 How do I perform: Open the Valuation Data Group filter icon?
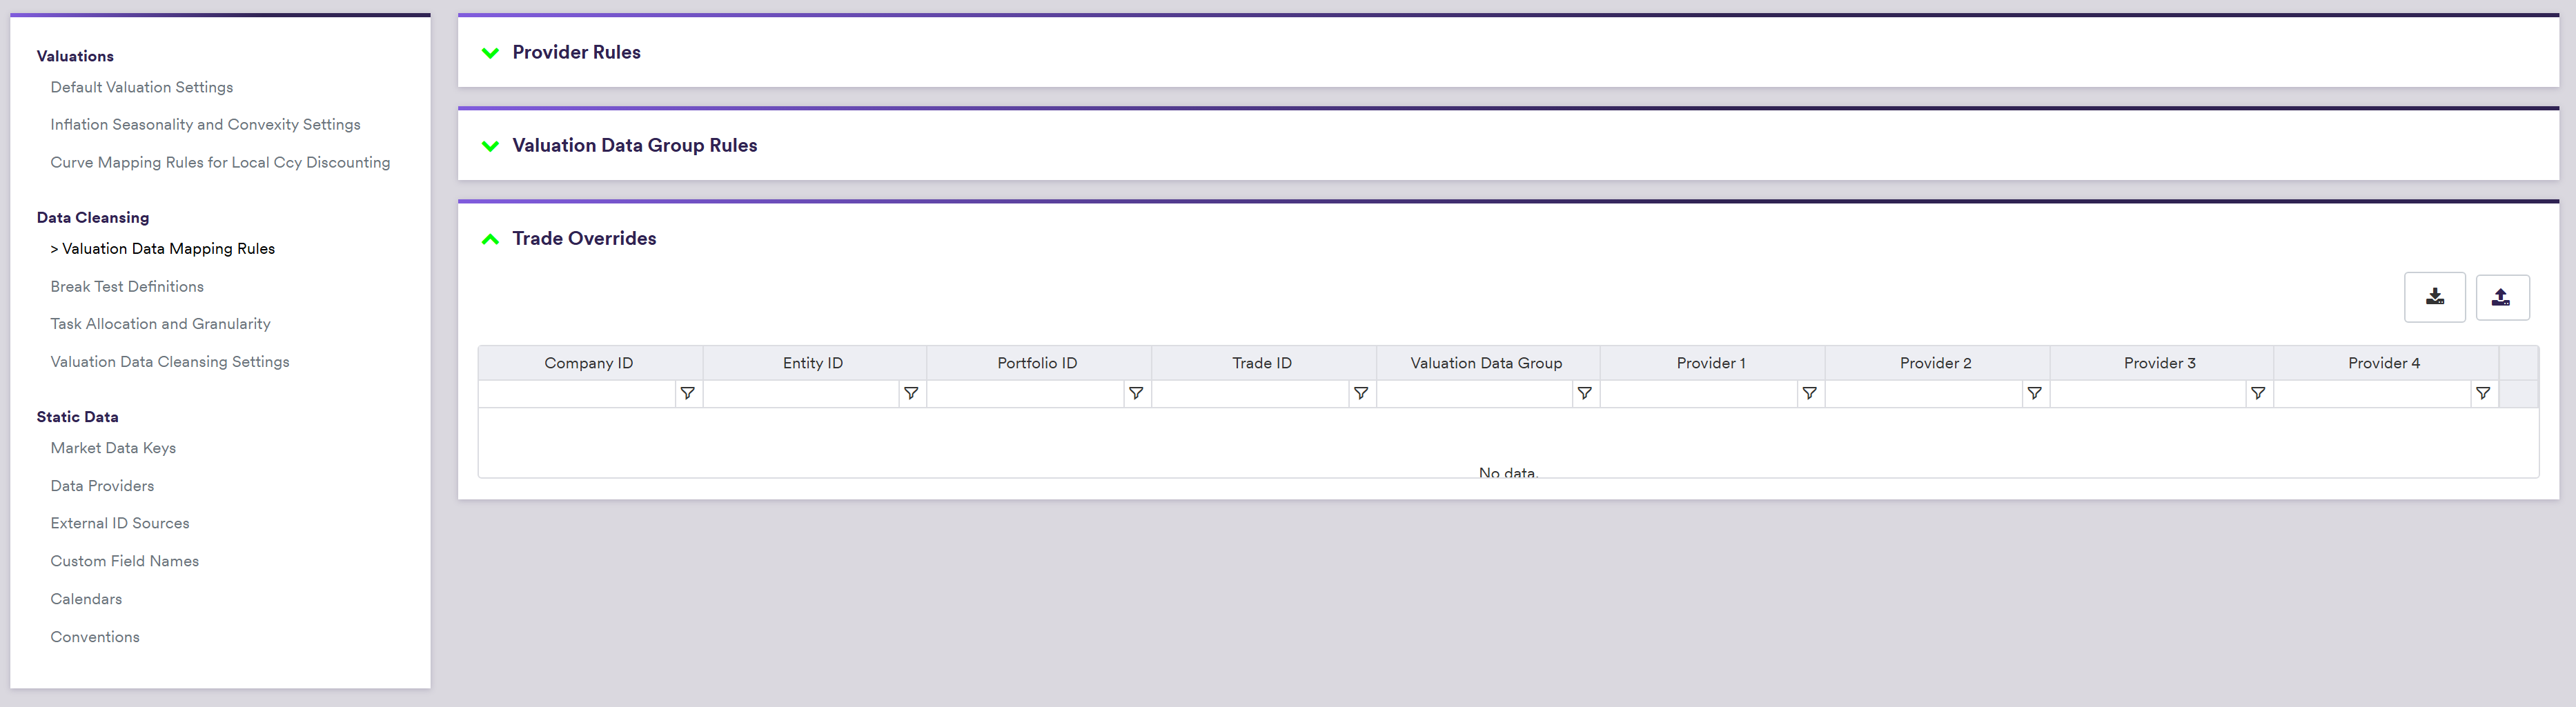(x=1584, y=394)
